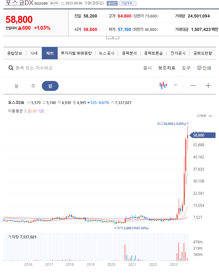Click the 거래대금 1,507,423 value
The width and height of the screenshot is (219, 274).
pos(201,30)
